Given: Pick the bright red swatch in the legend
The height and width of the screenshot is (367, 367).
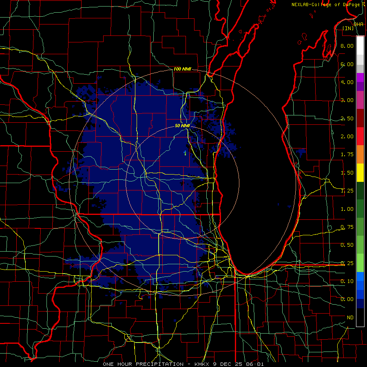Looking at the screenshot, I should [x=360, y=136].
